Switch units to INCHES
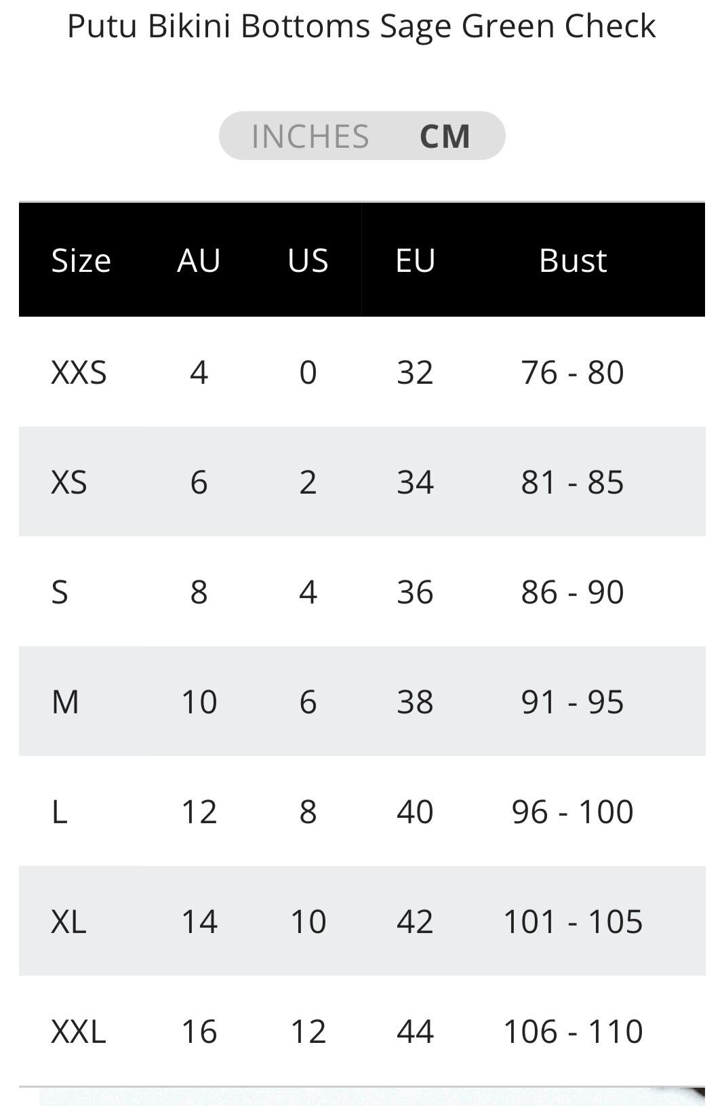 [x=310, y=136]
